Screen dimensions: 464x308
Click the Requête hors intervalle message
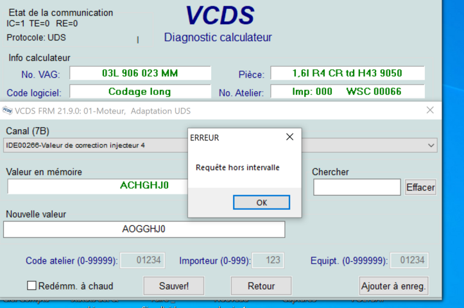(x=237, y=167)
